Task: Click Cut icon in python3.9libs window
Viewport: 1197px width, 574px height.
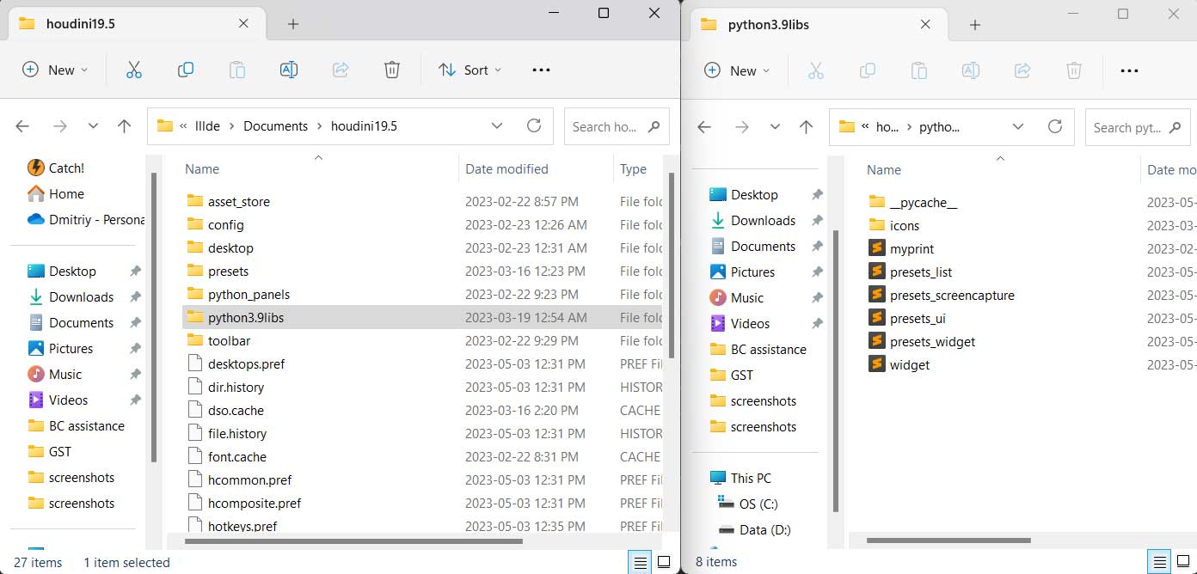Action: [x=816, y=70]
